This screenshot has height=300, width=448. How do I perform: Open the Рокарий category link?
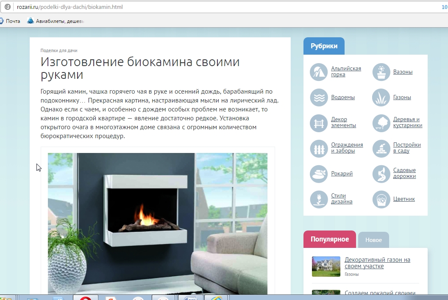click(342, 174)
